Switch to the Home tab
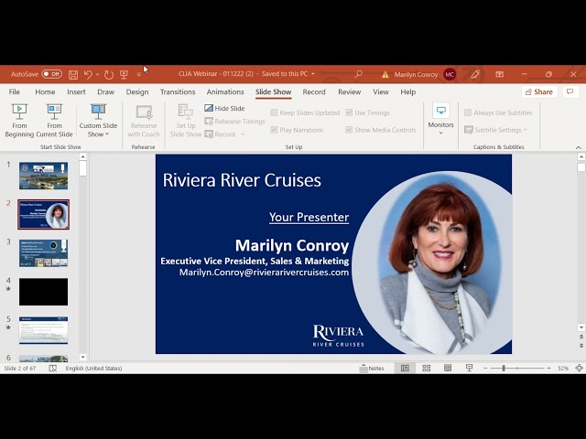The width and height of the screenshot is (586, 439). (x=45, y=91)
